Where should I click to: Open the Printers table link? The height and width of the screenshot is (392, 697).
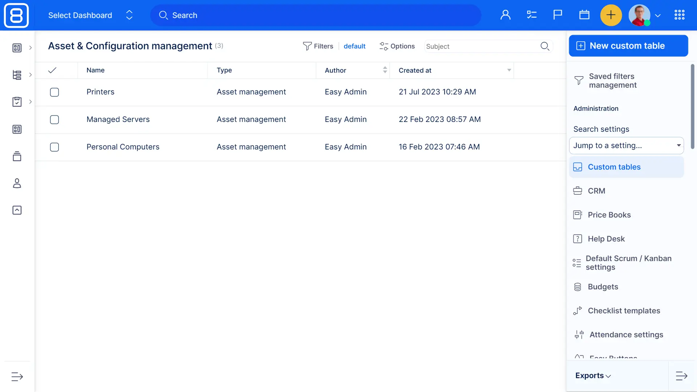click(100, 92)
